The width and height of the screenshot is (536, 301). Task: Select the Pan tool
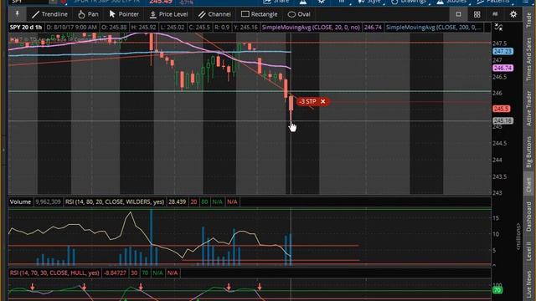coord(88,14)
